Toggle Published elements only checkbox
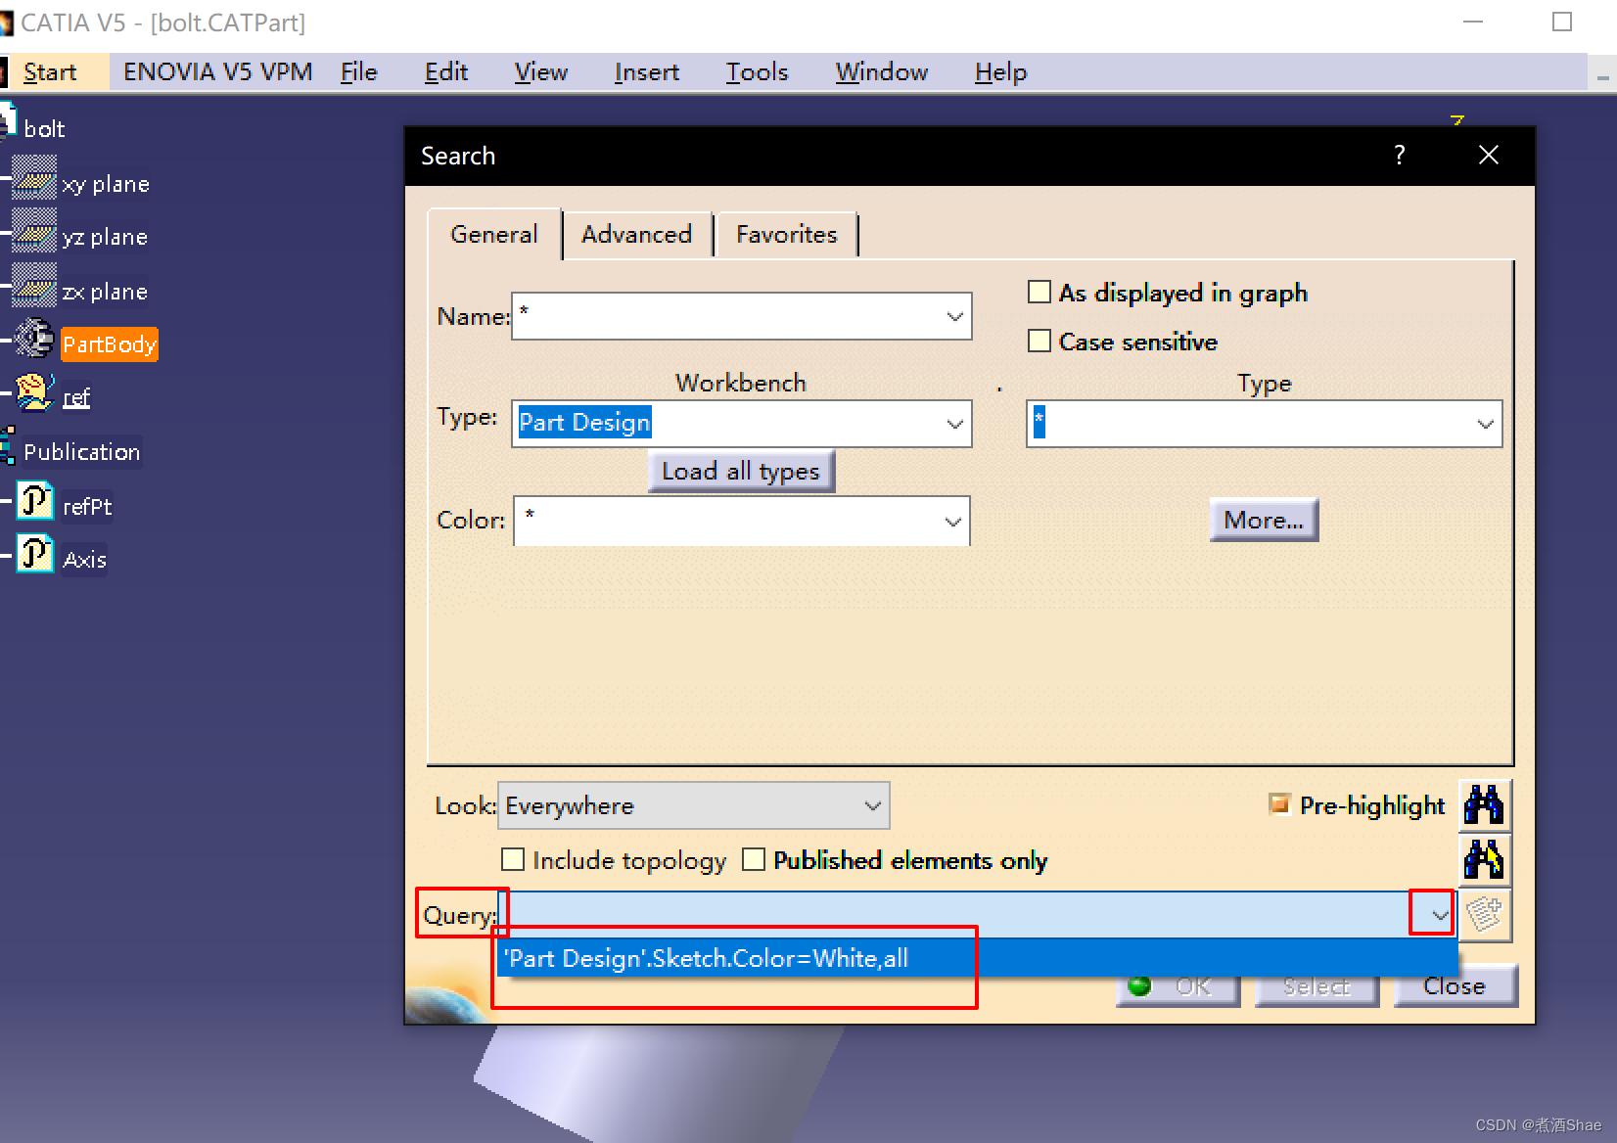1617x1143 pixels. (754, 859)
